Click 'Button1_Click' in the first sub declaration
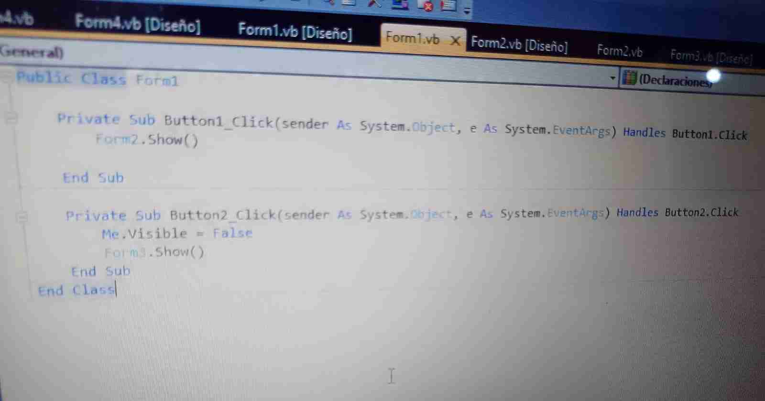765x401 pixels. pos(219,122)
